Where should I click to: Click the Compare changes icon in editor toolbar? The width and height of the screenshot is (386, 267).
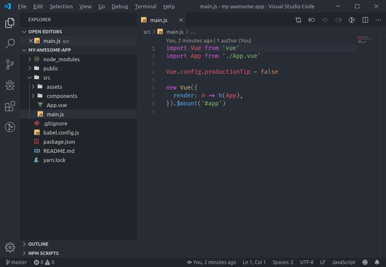(298, 20)
